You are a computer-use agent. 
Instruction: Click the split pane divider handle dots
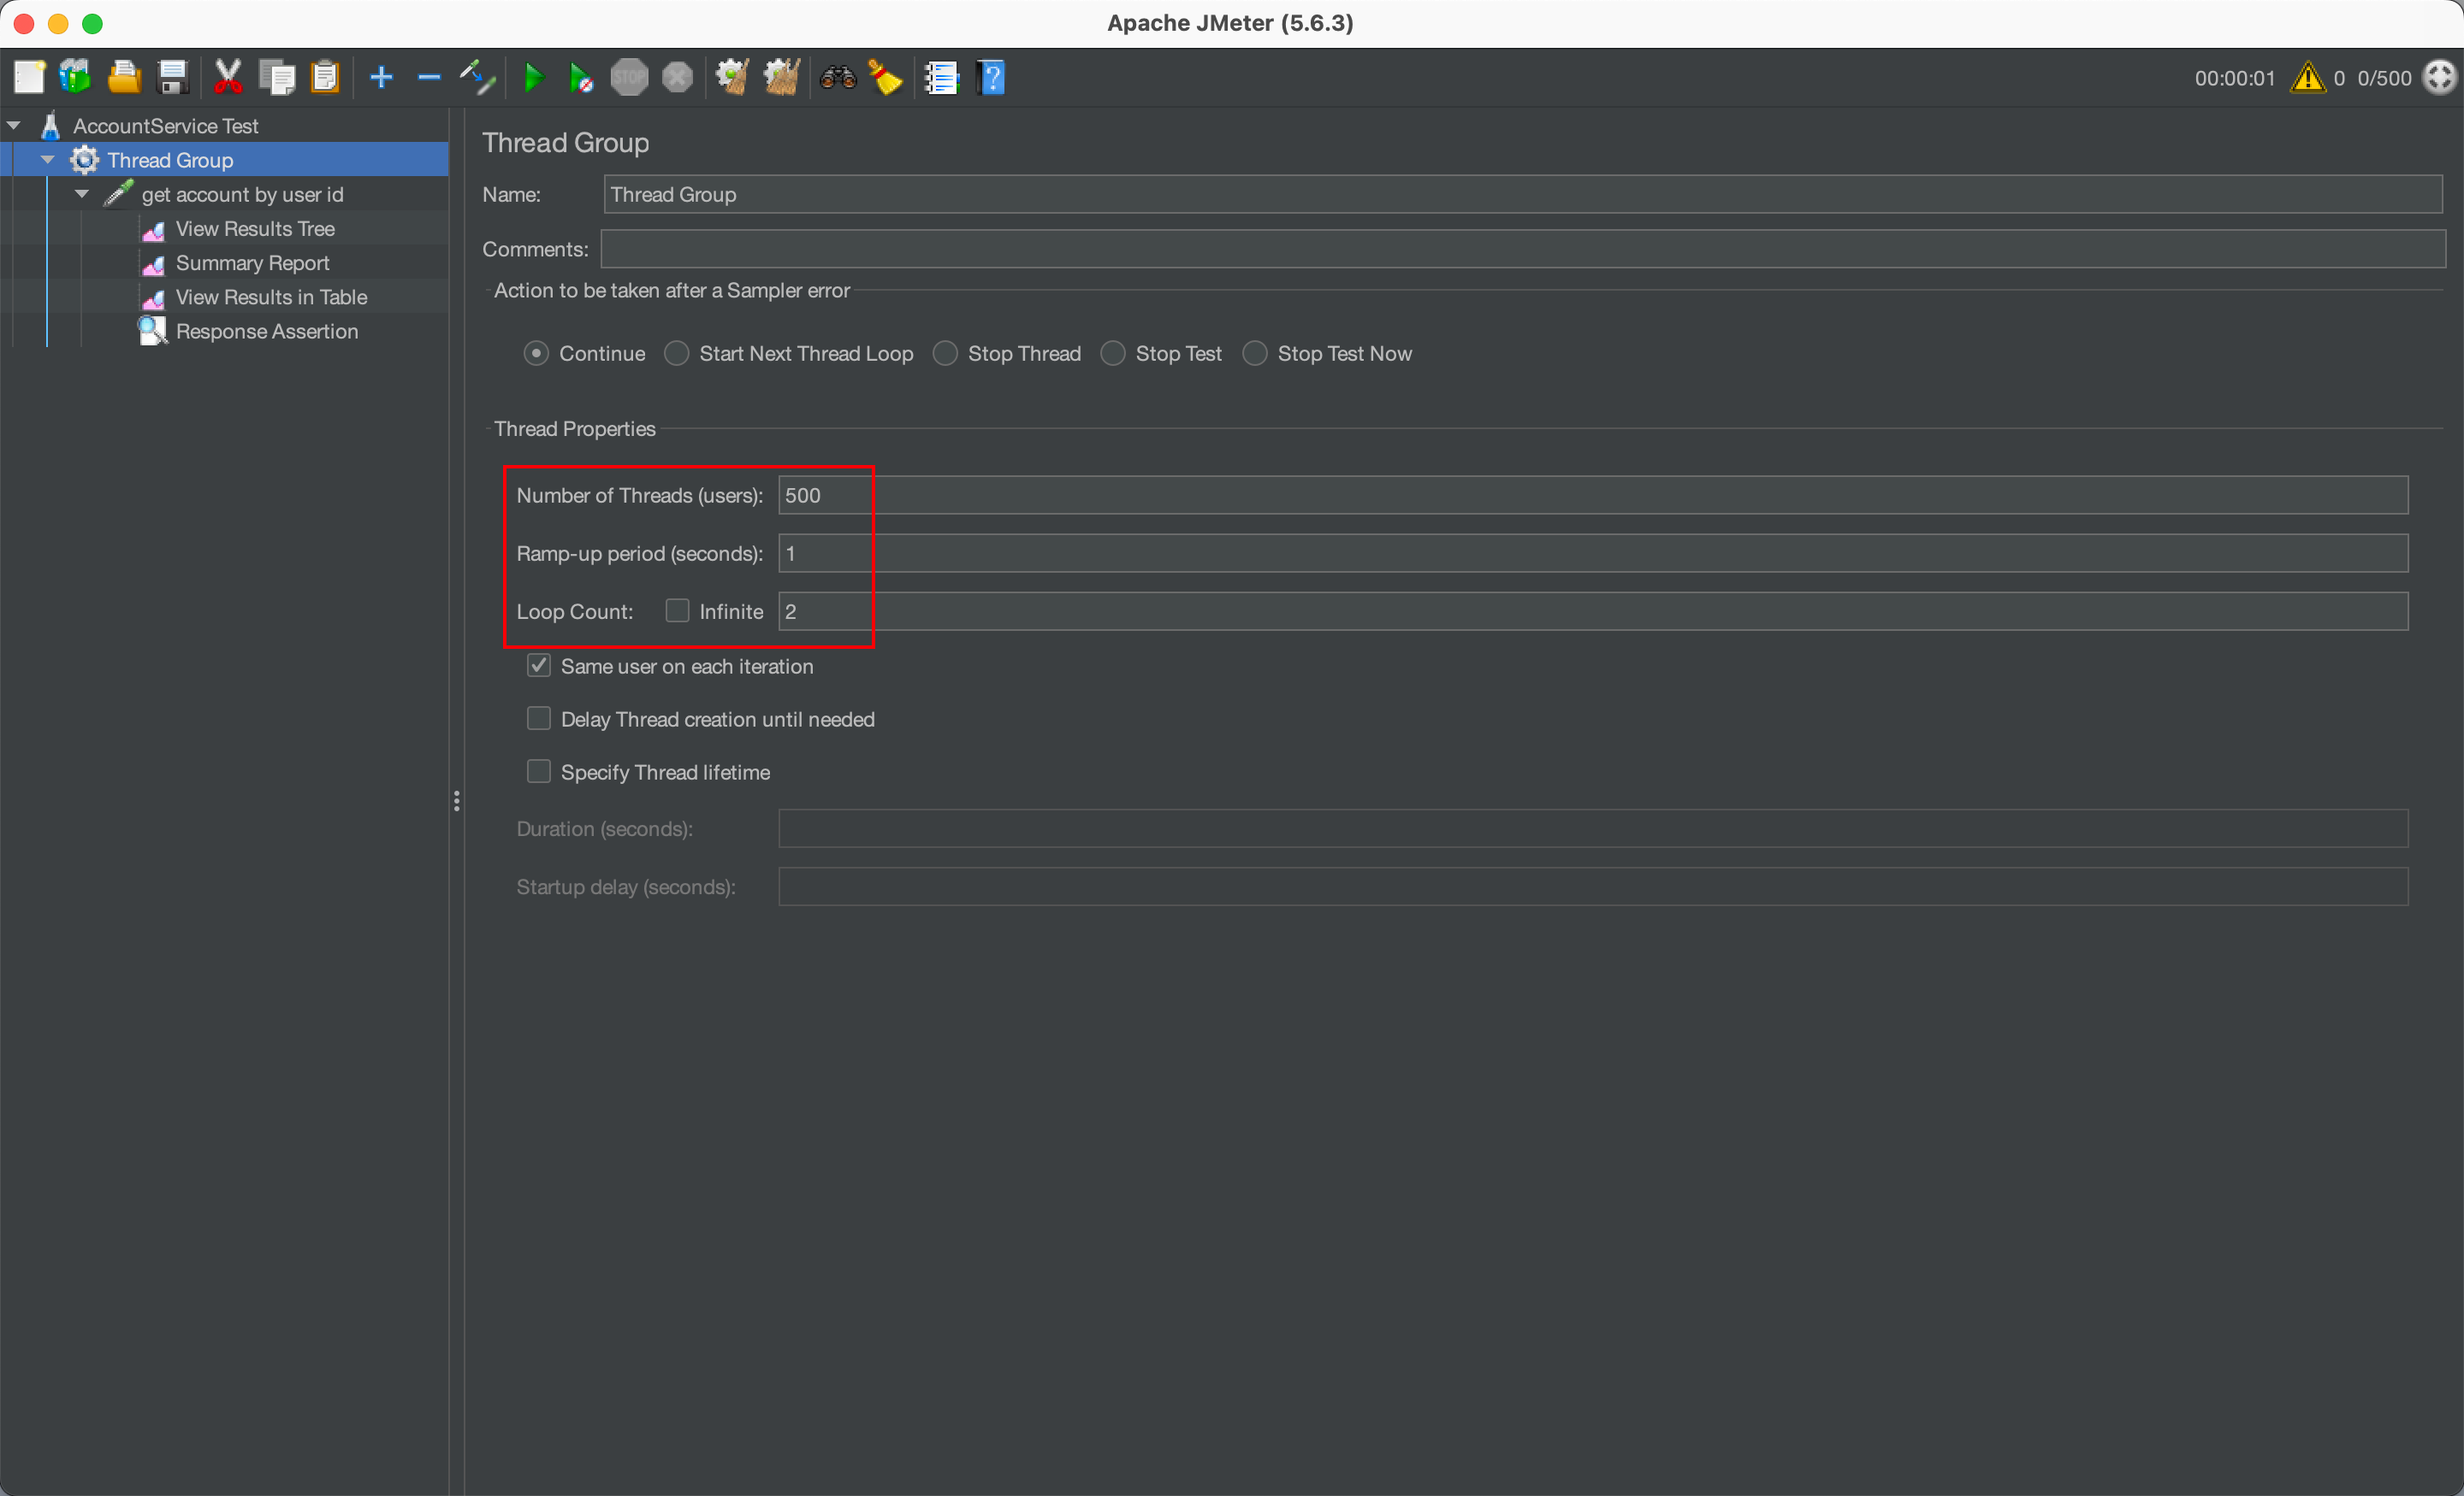[457, 800]
